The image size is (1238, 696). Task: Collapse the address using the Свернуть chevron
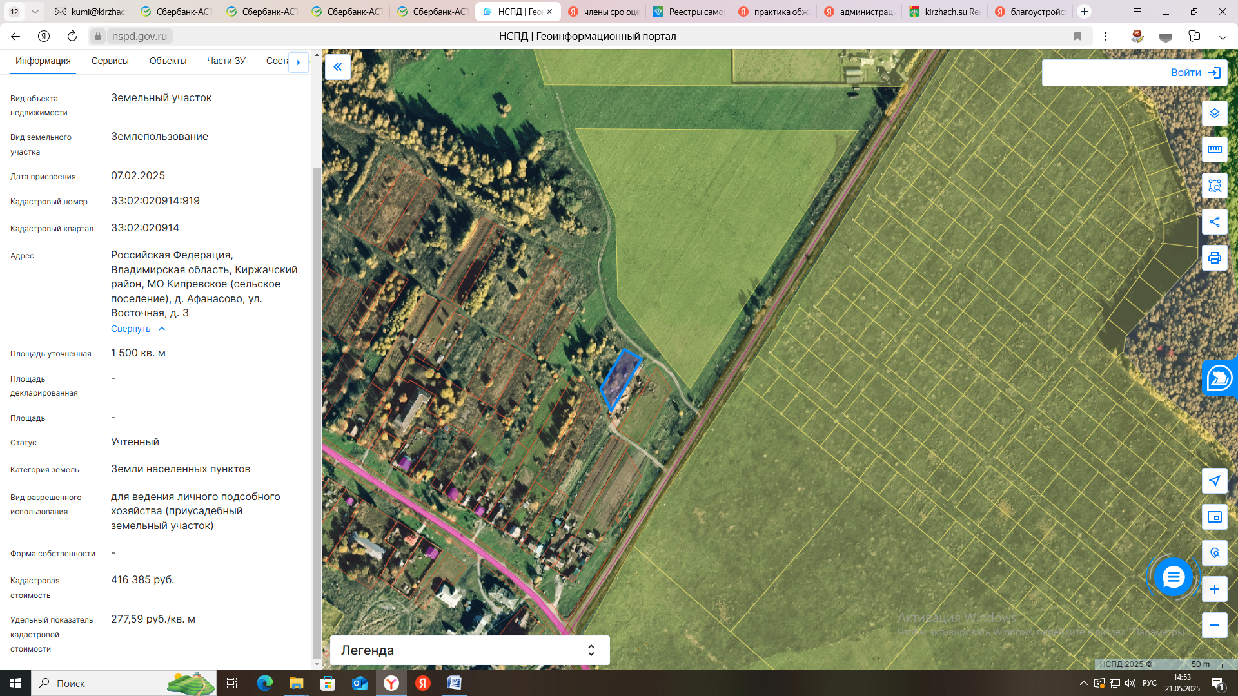[x=162, y=329]
